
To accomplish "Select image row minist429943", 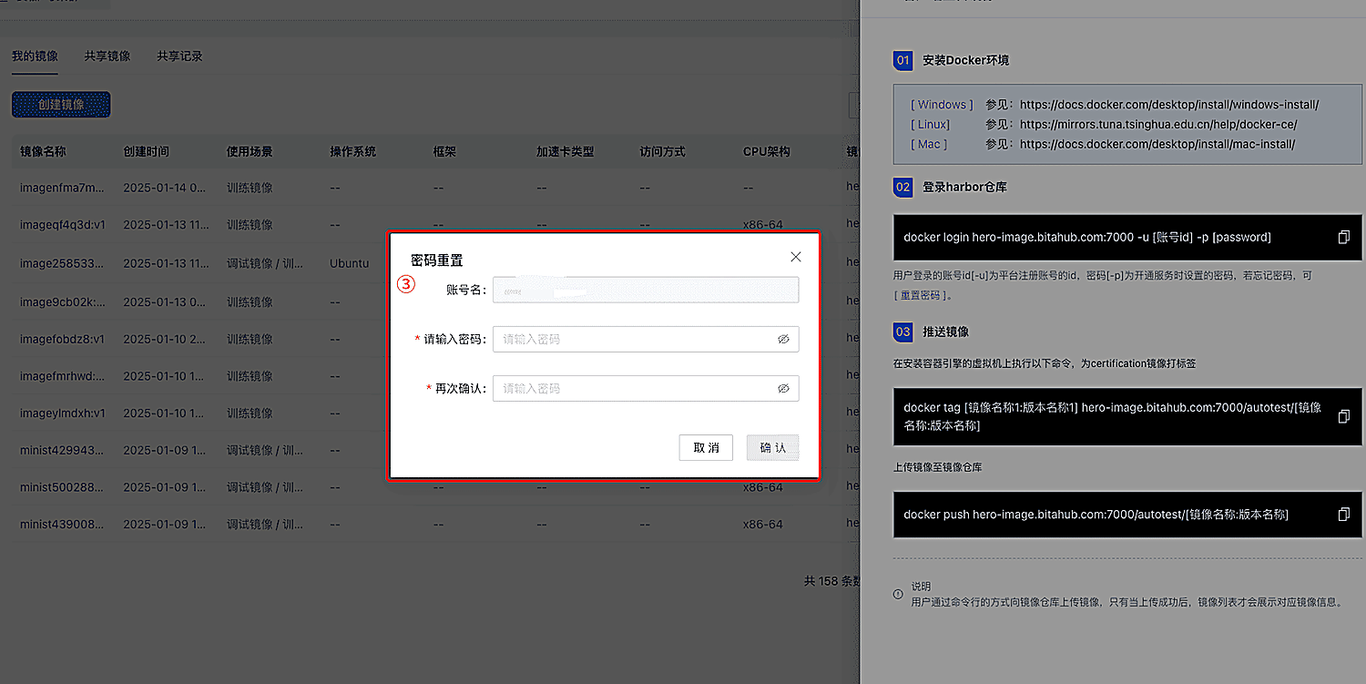I will 430,450.
